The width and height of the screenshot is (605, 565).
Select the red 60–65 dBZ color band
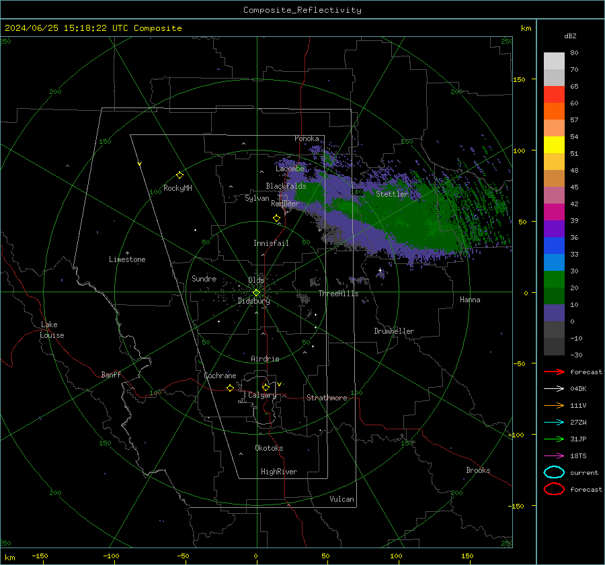pos(554,95)
